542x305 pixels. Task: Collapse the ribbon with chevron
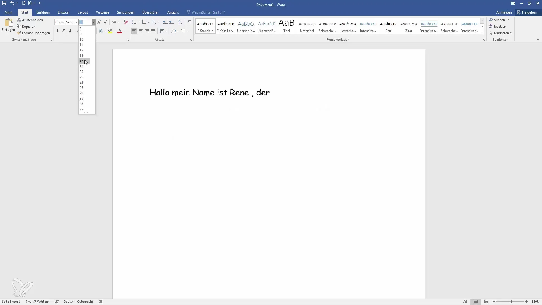click(538, 40)
